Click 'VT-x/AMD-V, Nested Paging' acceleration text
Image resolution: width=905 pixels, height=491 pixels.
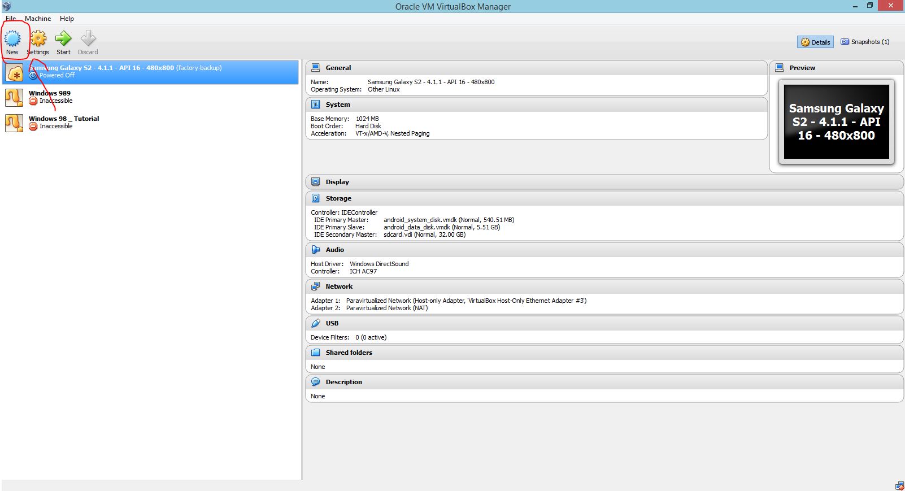[x=392, y=133]
